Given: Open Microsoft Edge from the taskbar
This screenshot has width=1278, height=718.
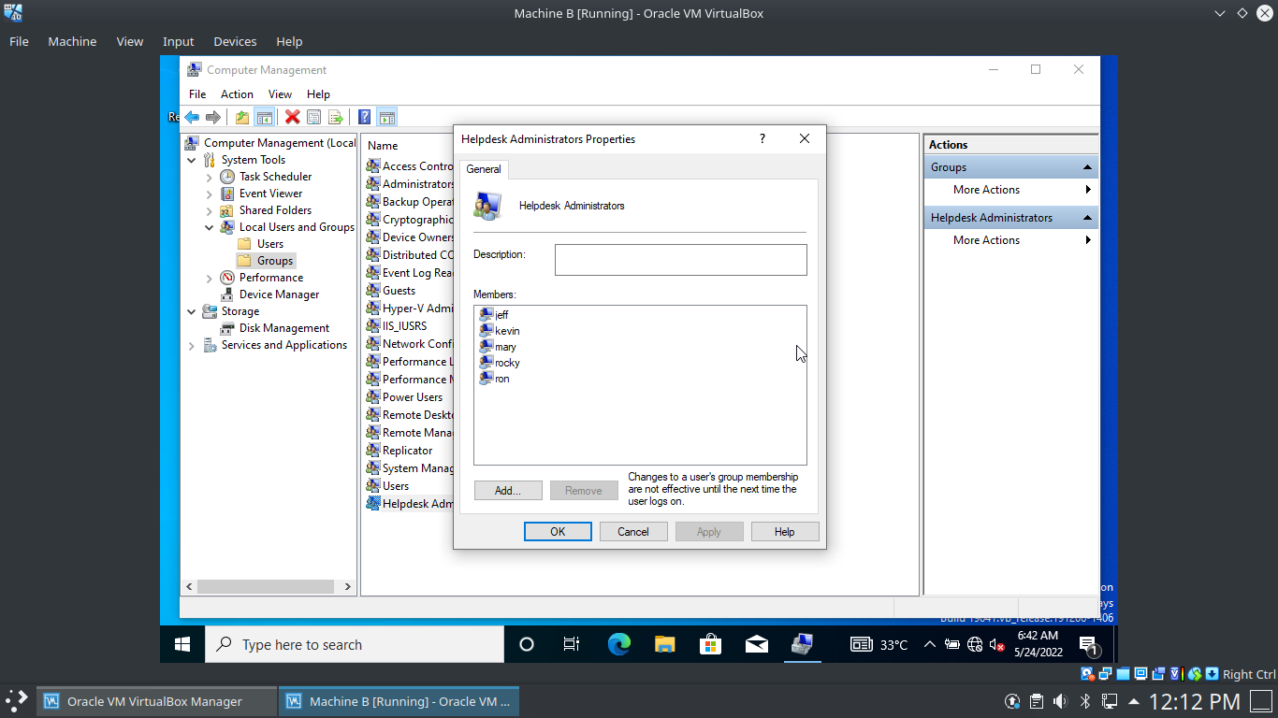Looking at the screenshot, I should (618, 644).
